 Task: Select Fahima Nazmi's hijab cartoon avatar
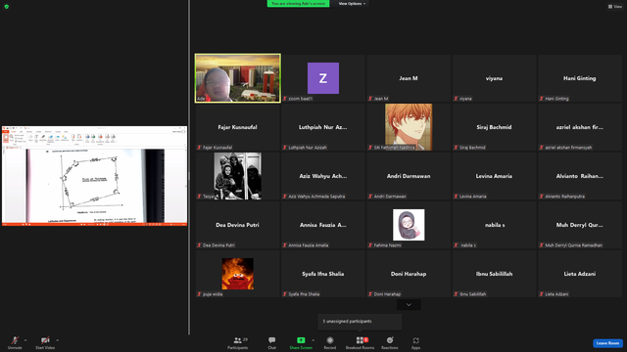(x=409, y=225)
